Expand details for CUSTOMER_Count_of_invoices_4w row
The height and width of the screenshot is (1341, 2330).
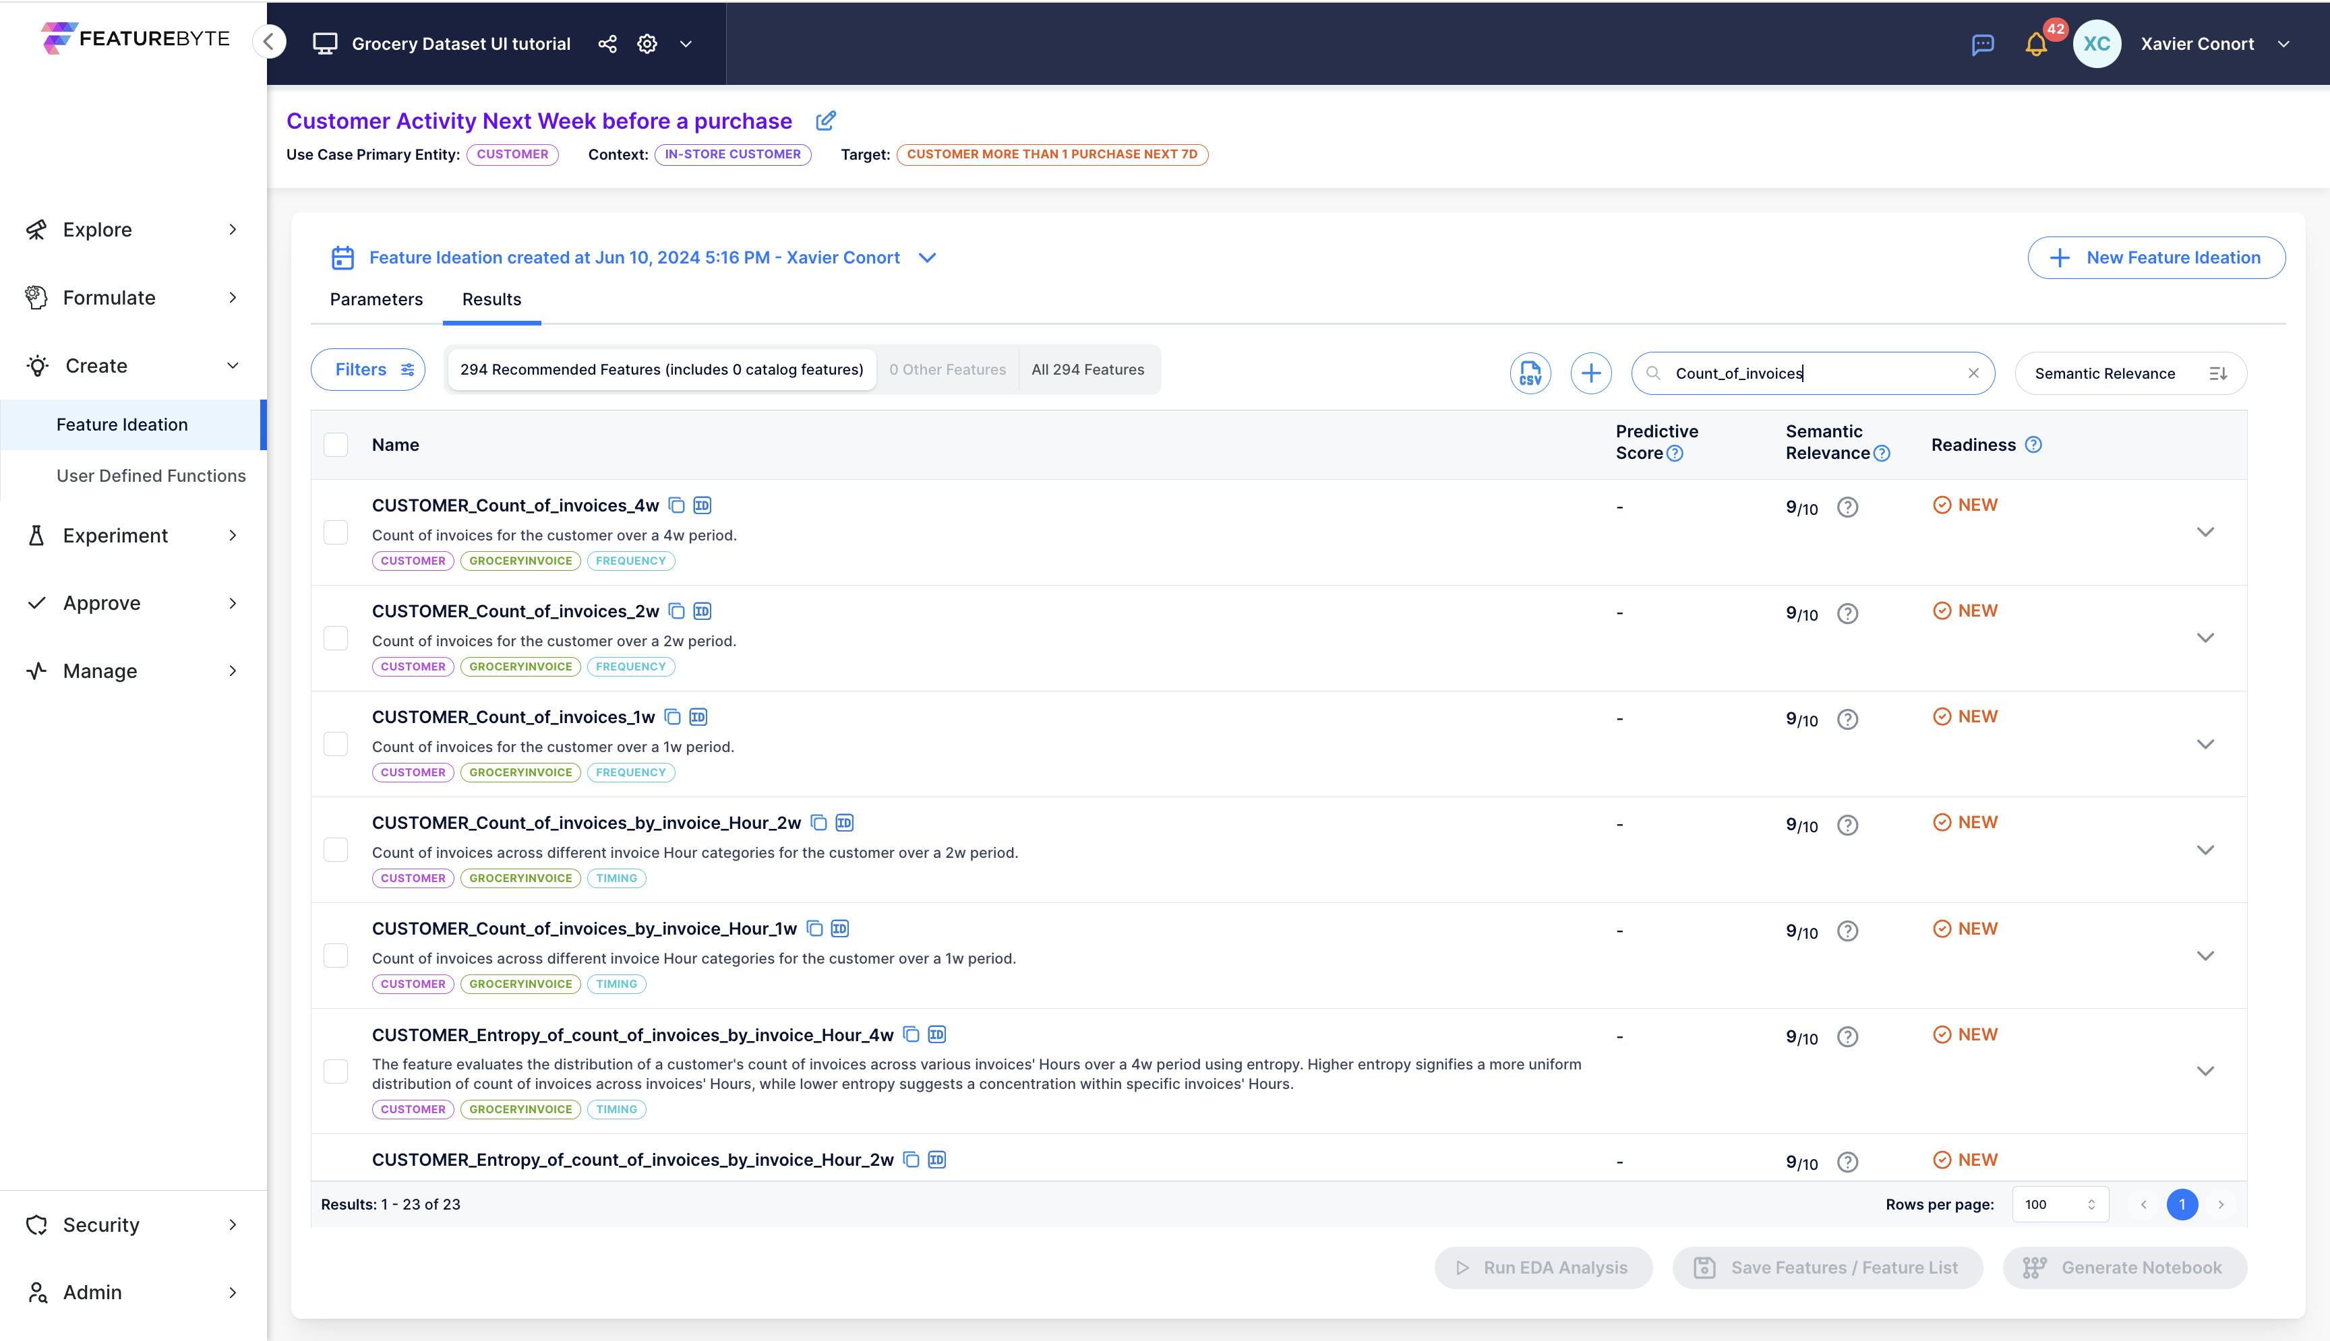coord(2205,532)
